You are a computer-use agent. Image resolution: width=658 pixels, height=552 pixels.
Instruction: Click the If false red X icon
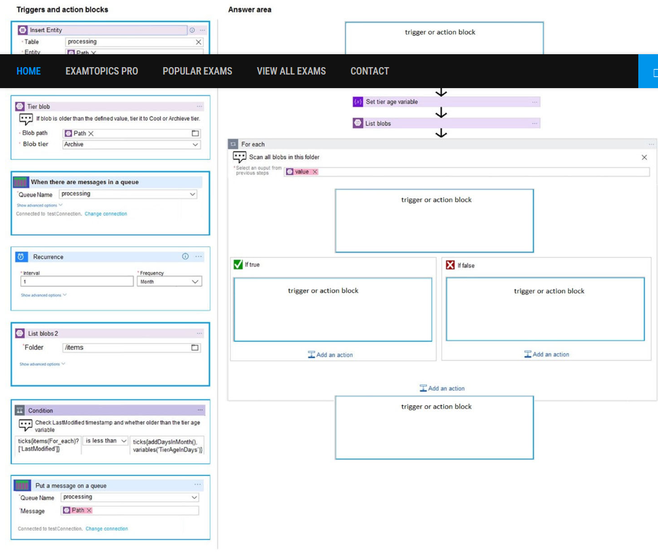pos(451,265)
